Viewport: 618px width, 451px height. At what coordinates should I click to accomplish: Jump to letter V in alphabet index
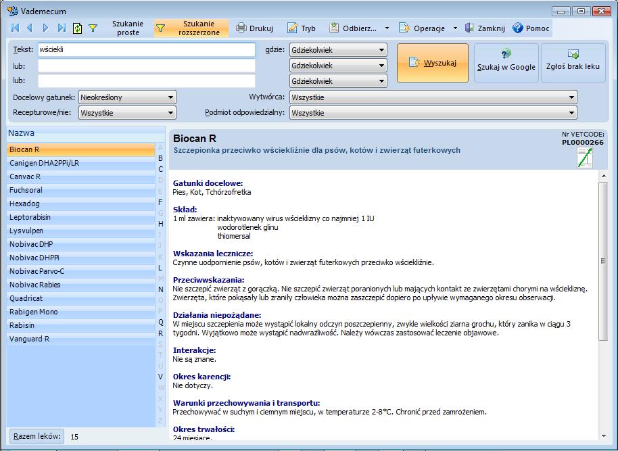click(160, 377)
